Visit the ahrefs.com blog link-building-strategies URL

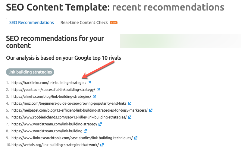pos(51,96)
